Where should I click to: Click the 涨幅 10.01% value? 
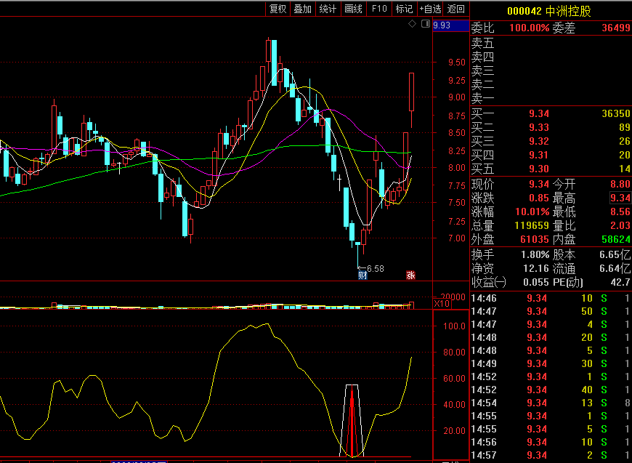click(x=532, y=212)
